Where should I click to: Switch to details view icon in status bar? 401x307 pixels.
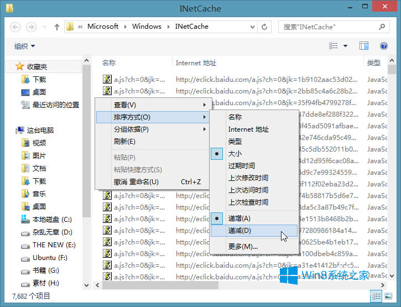pos(376,295)
